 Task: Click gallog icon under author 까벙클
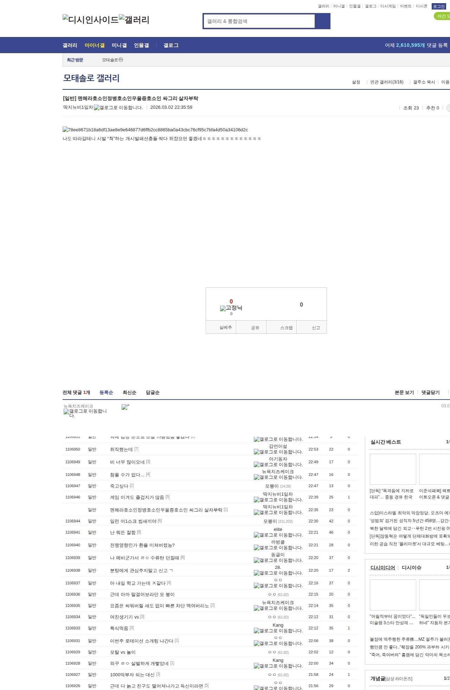click(278, 548)
